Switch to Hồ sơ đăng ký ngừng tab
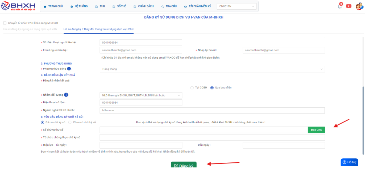Screen dimensions: 365x169 click(x=30, y=29)
